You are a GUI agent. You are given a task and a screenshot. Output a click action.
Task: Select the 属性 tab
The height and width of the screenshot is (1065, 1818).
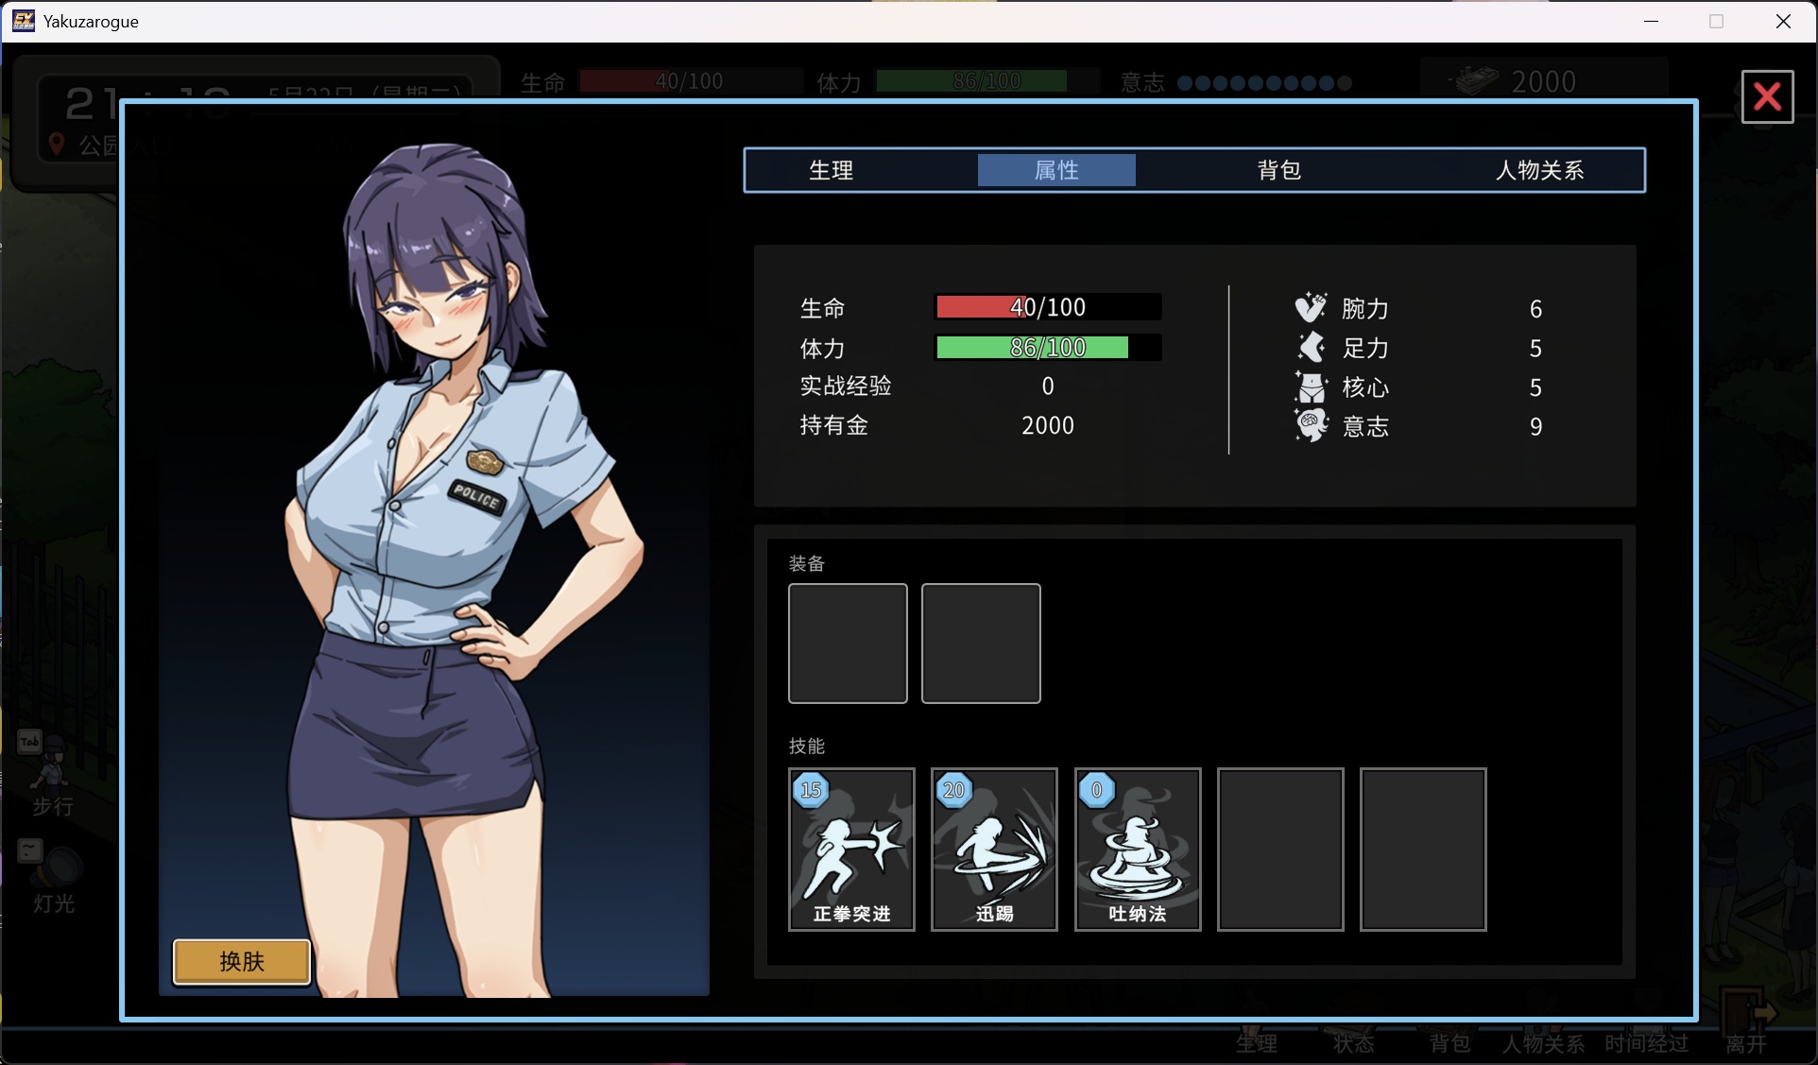click(x=1056, y=170)
